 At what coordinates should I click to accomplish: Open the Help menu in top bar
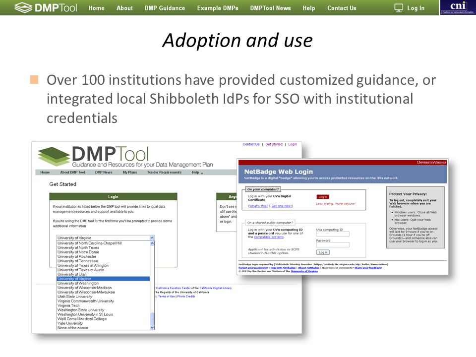tap(309, 8)
